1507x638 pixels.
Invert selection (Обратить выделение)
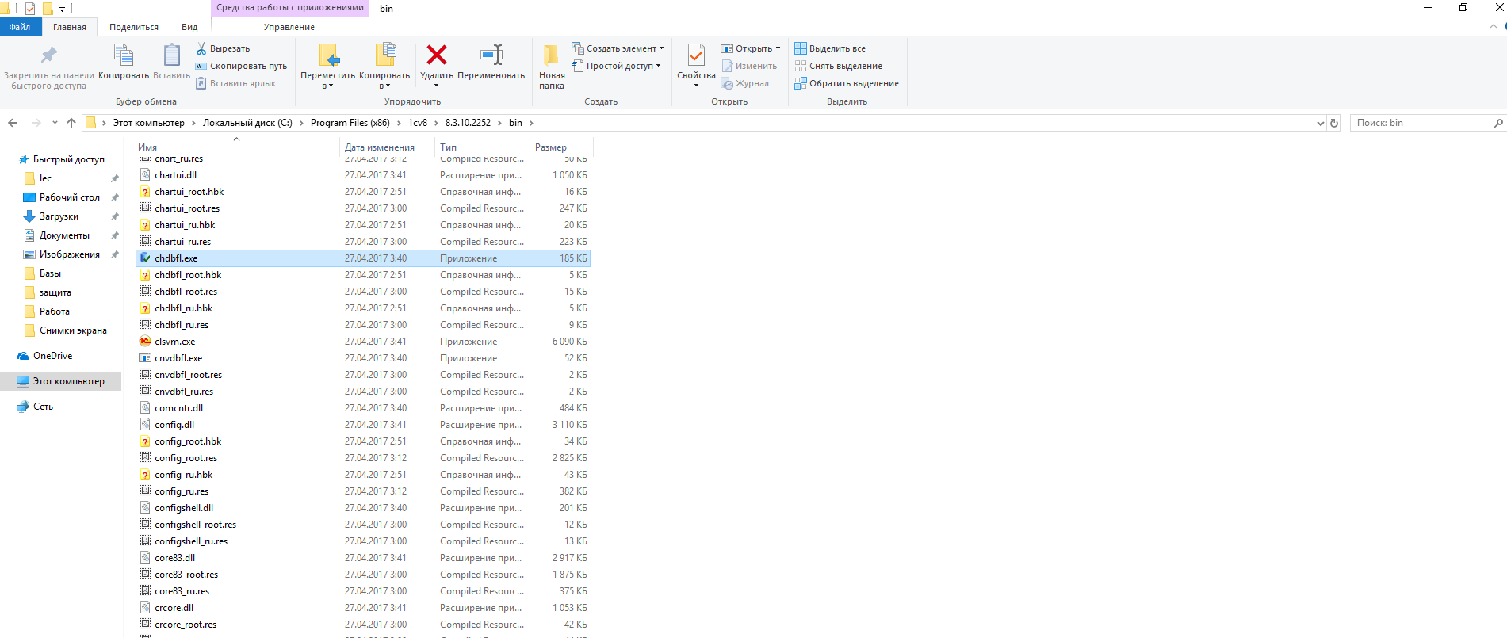[x=847, y=83]
